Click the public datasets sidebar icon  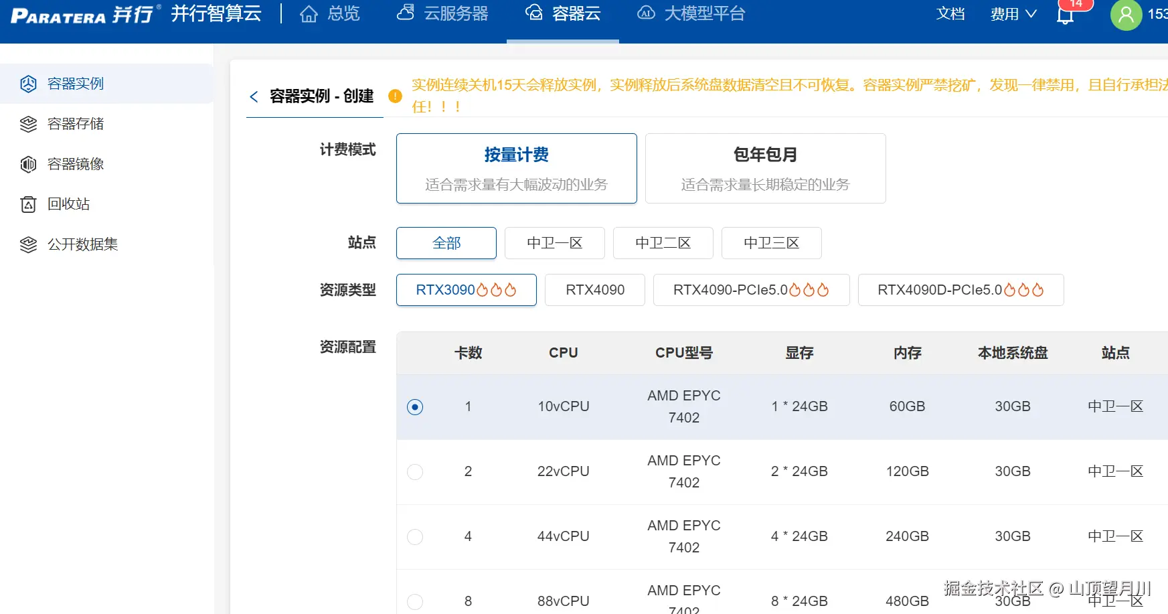28,244
